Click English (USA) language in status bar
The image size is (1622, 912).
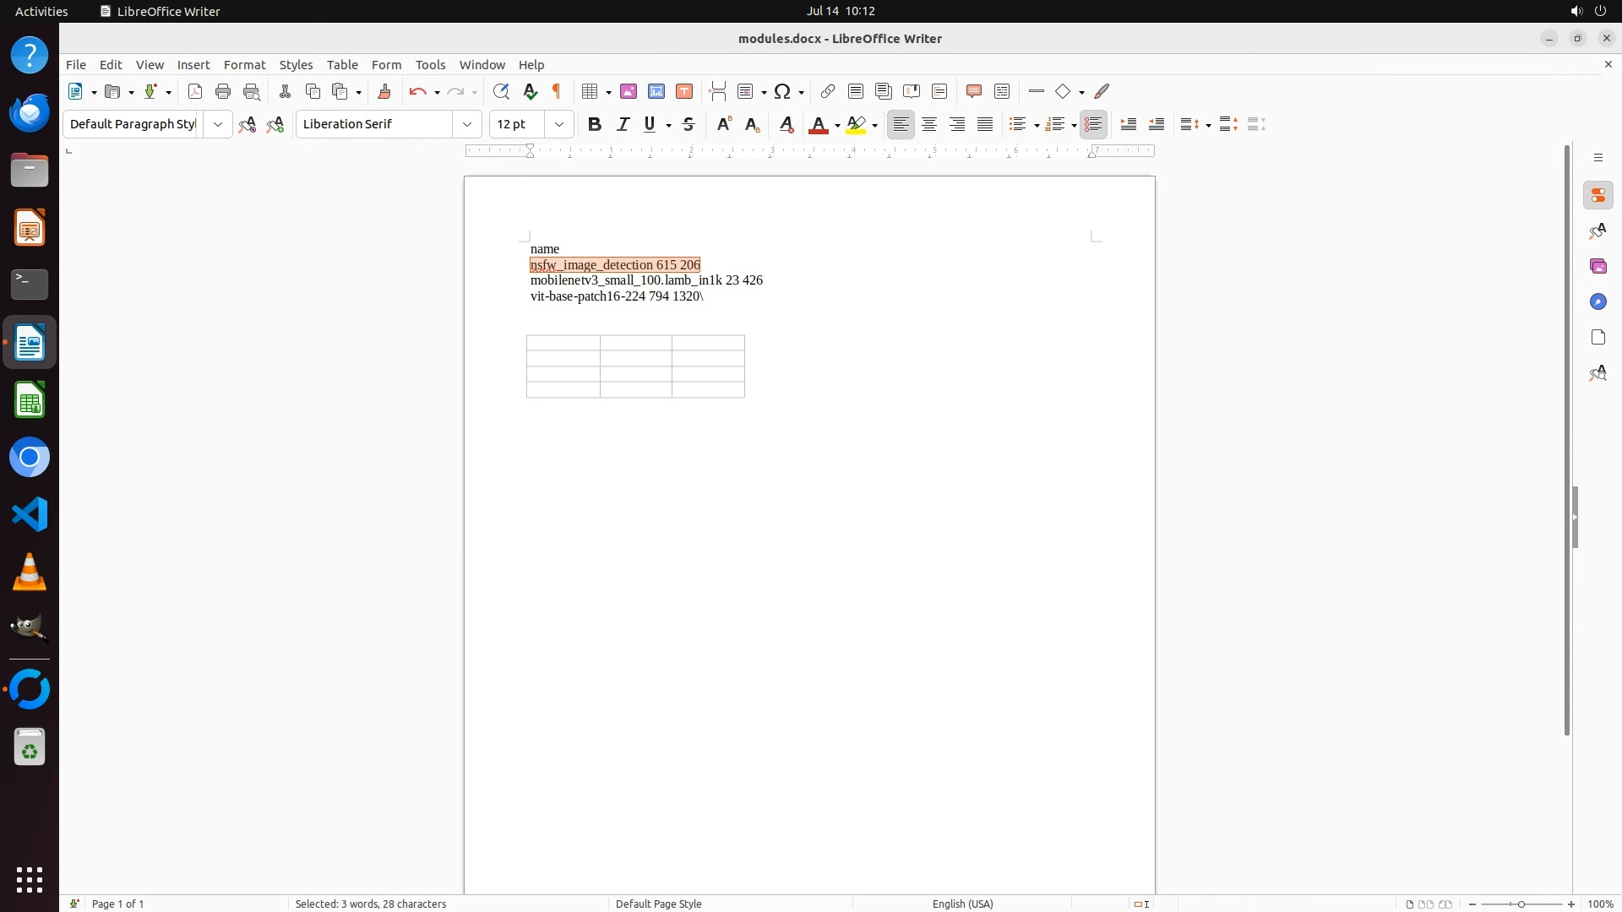[962, 904]
